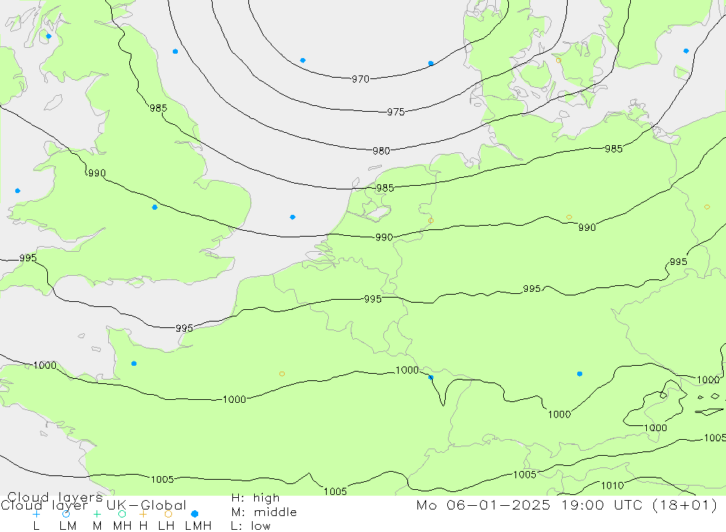This screenshot has width=726, height=532.
Task: Click the blue plus L legend symbol
Action: [x=36, y=514]
